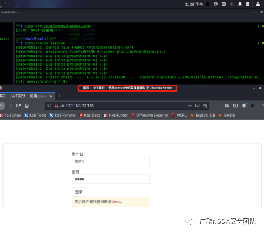
Task: Click the forward navigation arrow
Action: [x=10, y=106]
